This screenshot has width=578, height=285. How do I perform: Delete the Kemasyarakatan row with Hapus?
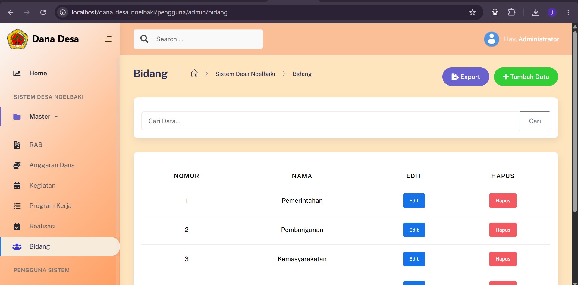click(503, 259)
